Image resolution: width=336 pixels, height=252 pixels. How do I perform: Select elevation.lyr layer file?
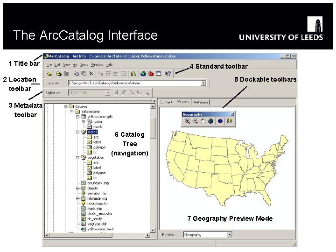(97, 193)
